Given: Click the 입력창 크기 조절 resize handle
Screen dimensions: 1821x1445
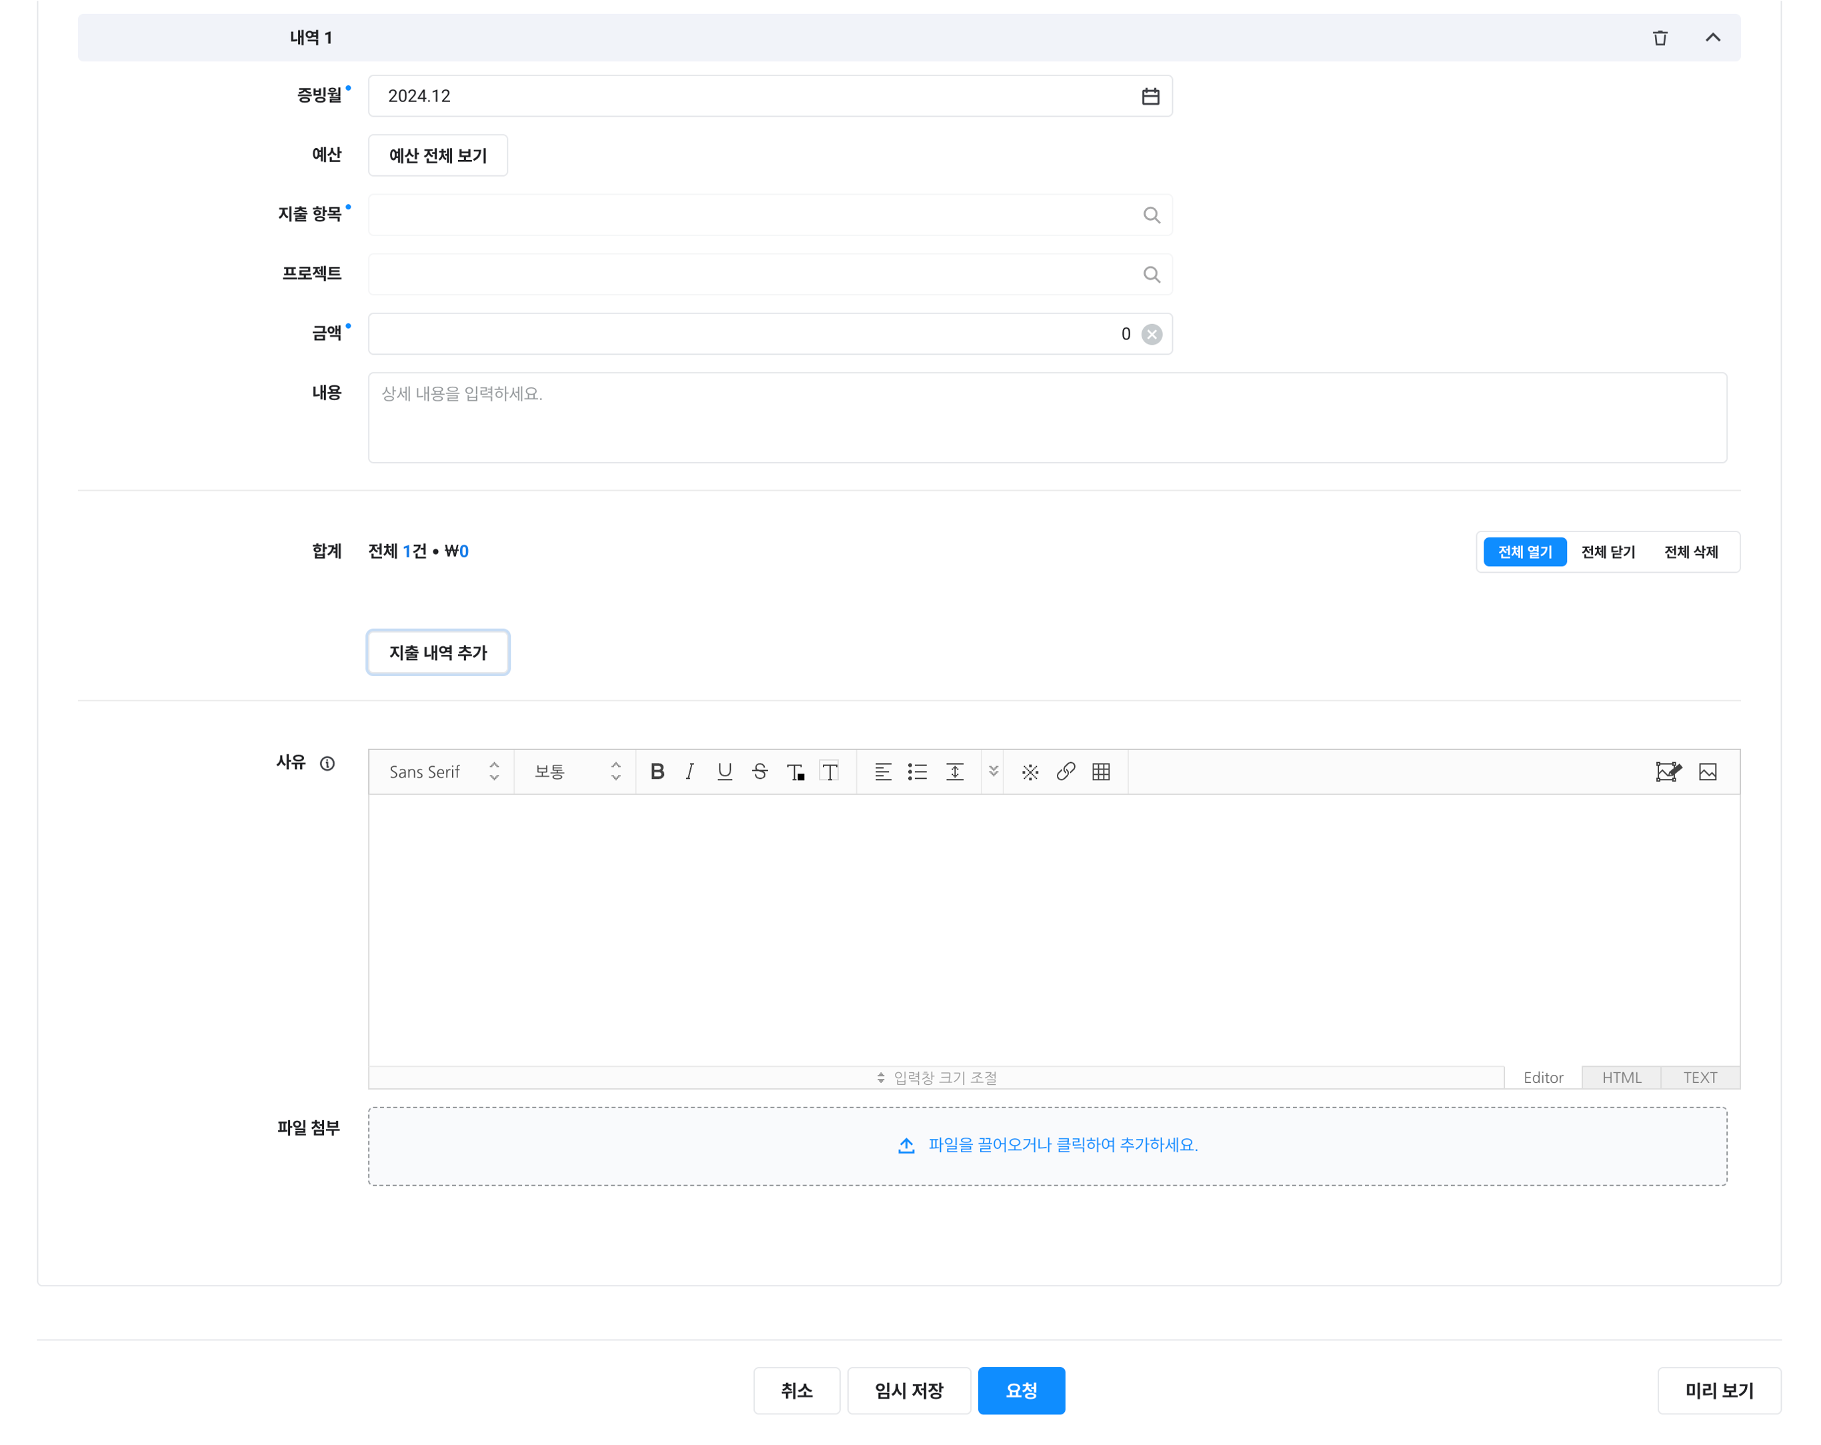Looking at the screenshot, I should (936, 1078).
